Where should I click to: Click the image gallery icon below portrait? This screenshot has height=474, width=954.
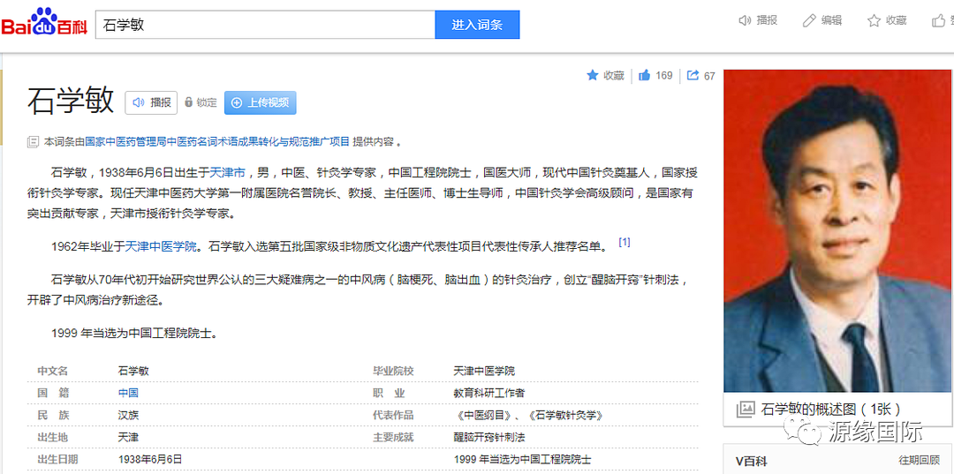(746, 409)
